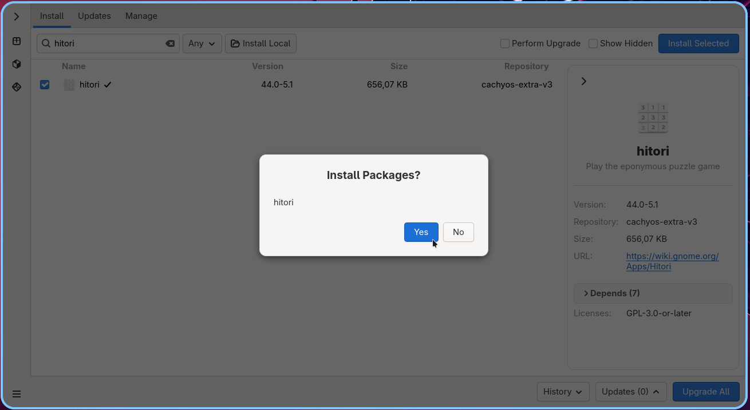Screen dimensions: 750x410
Task: Click Play the eponymous puzzle game description
Action: coord(653,166)
